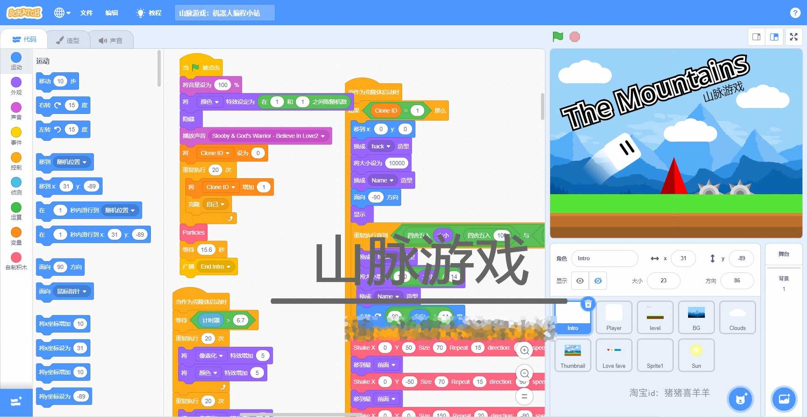Viewport: 807px width, 417px height.
Task: Click the red stop button
Action: point(575,37)
